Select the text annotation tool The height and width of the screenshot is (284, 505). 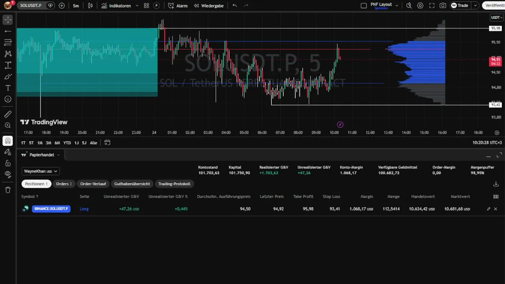(x=8, y=88)
